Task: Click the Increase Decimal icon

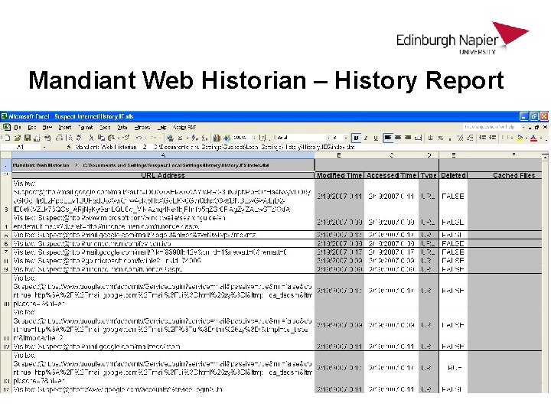Action: 461,138
